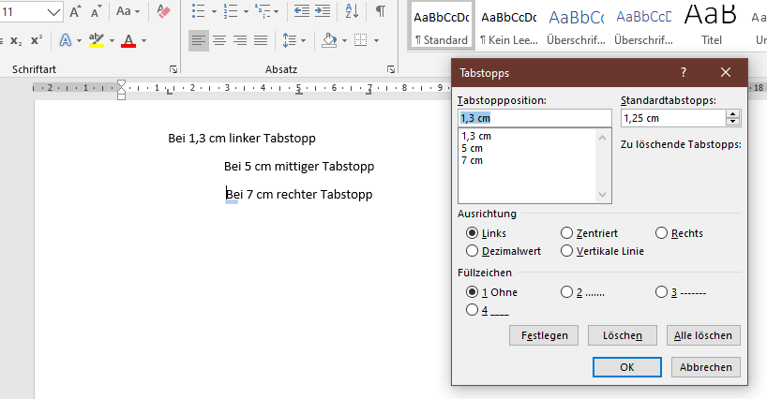Expand the text effects dropdown arrow

(x=80, y=40)
